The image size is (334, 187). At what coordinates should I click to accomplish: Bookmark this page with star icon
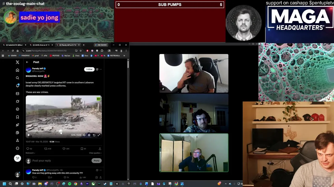tap(81, 51)
